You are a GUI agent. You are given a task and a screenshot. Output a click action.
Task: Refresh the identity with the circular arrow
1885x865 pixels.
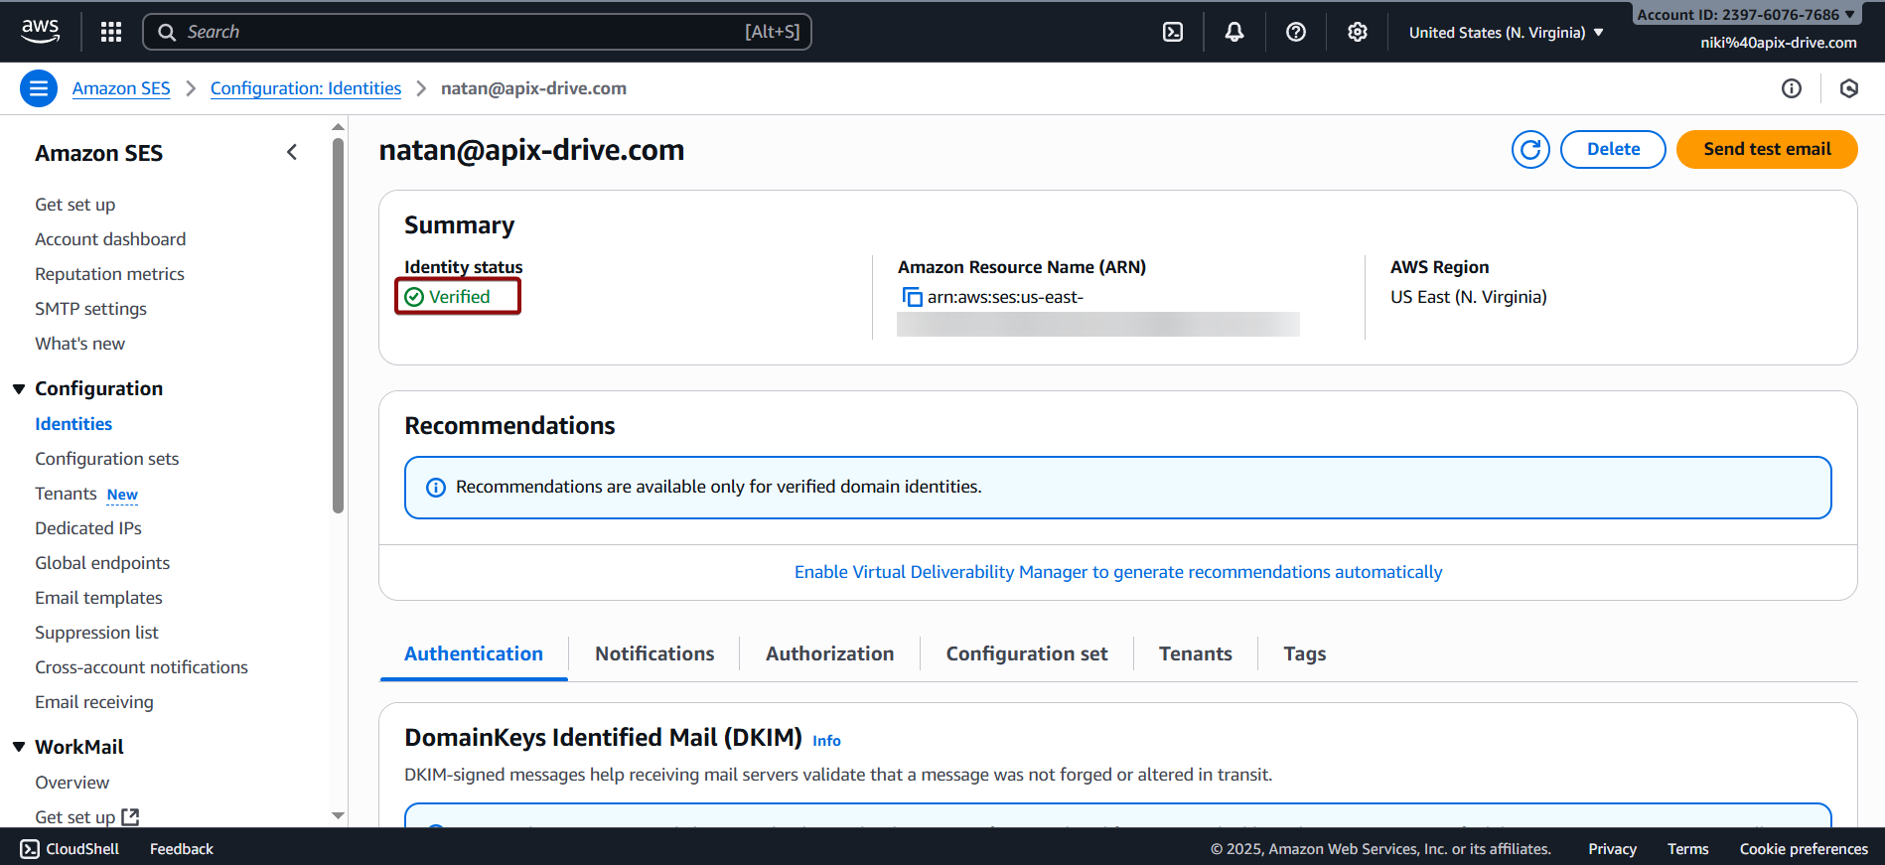1530,150
